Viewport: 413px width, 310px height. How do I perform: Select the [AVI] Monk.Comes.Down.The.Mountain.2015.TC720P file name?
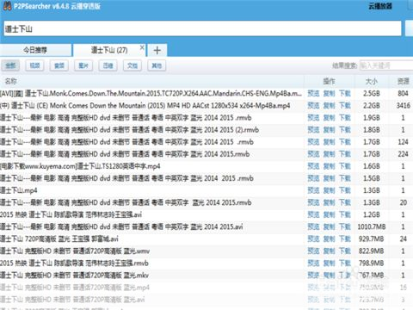(x=151, y=93)
